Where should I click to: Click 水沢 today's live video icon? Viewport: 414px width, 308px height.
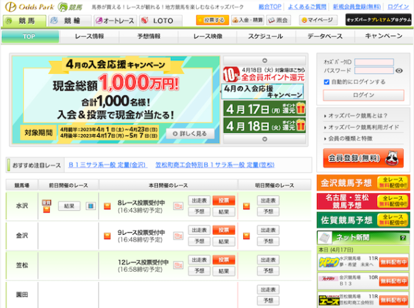coord(178,206)
